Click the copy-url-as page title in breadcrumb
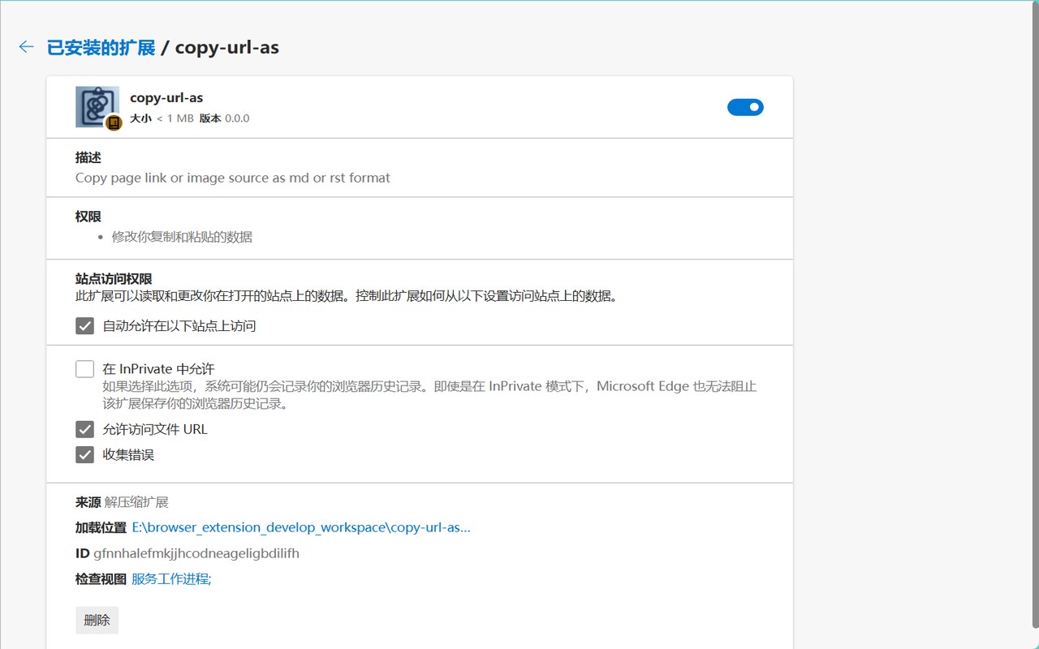Screen dimensions: 1039x649 point(226,47)
